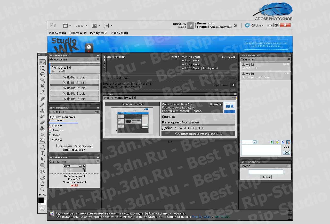Select the Clone Stamp tool
This screenshot has height=224, width=330.
tap(42, 111)
